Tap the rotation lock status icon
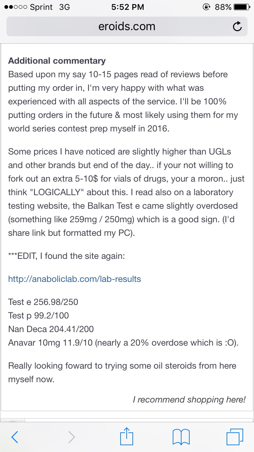254x452 pixels. [x=206, y=7]
